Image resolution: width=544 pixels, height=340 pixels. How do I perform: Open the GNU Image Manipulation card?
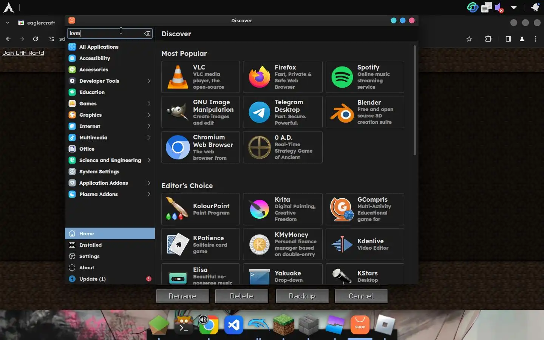(201, 112)
